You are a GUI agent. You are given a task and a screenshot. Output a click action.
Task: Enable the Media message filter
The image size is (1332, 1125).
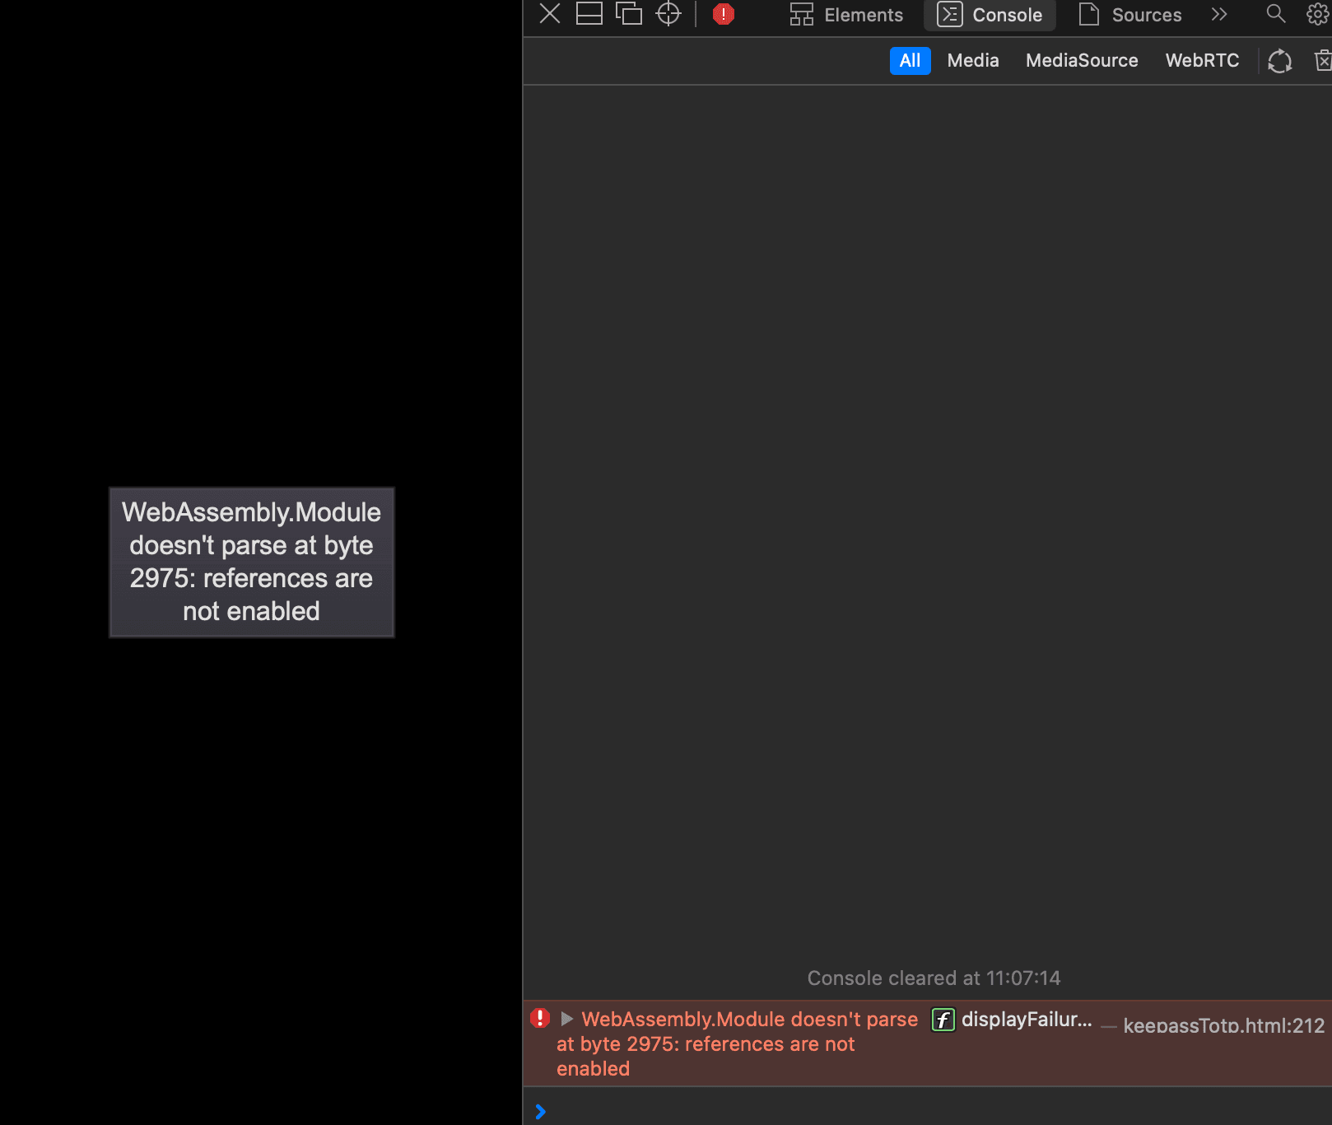(x=972, y=60)
